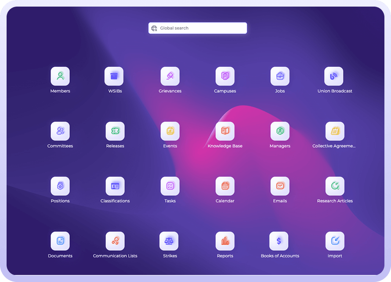Screen dimensions: 391x282
Task: Open Collective Agreements module
Action: [x=335, y=131]
